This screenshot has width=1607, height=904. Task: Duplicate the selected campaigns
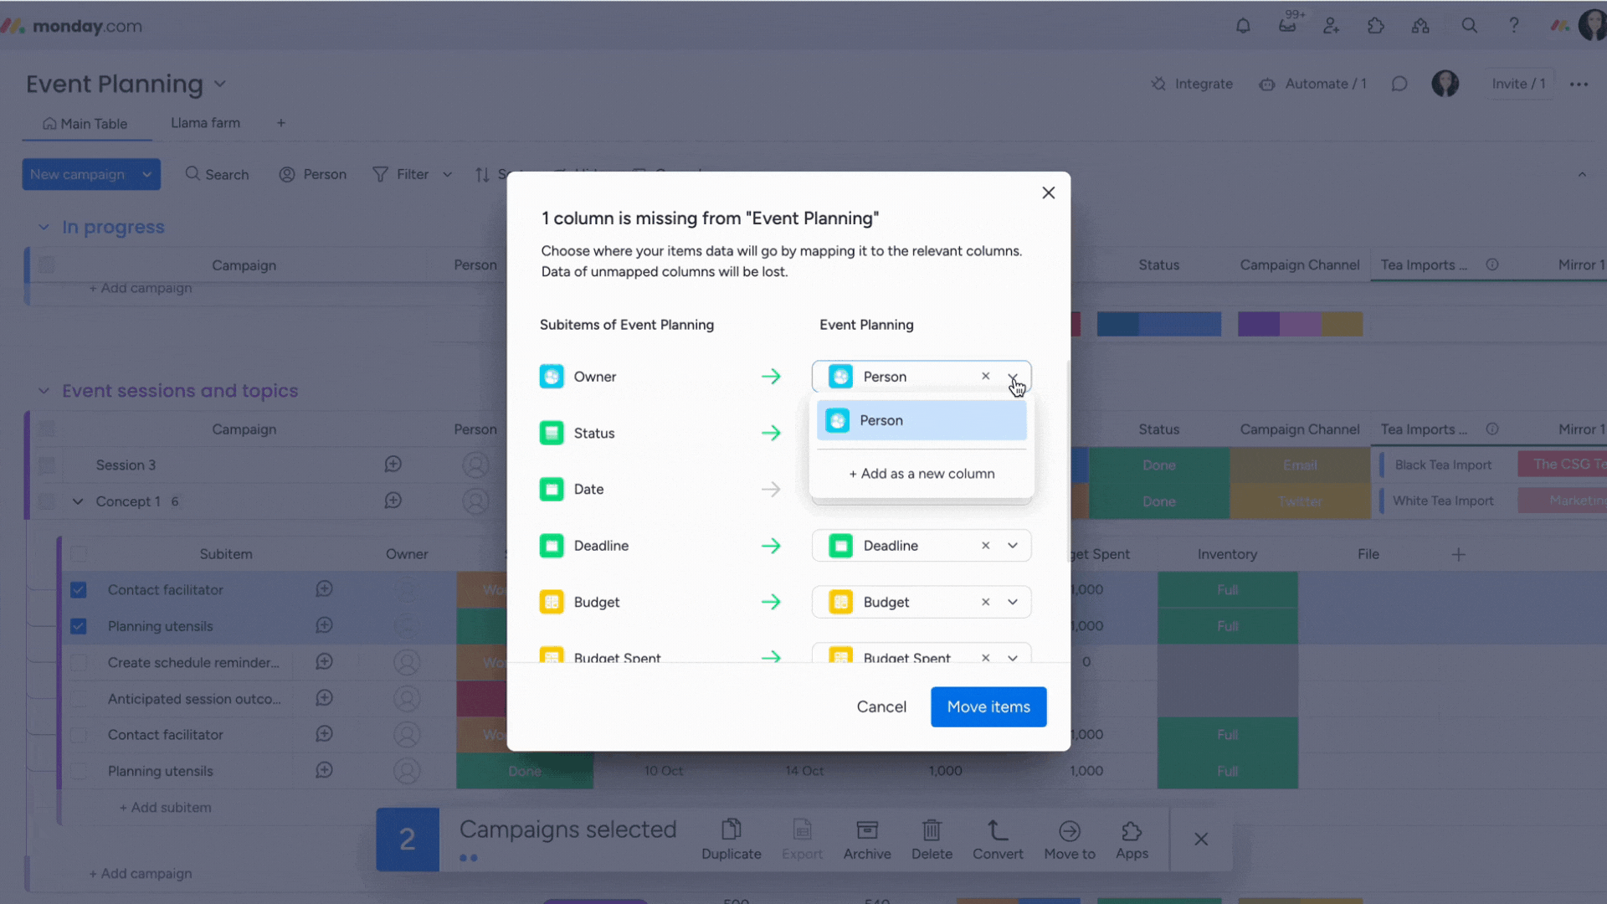pyautogui.click(x=731, y=840)
